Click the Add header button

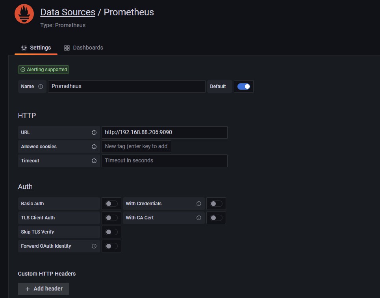(43, 289)
